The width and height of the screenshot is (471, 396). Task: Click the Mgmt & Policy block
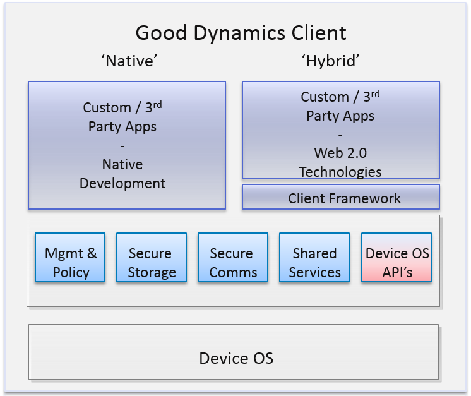70,258
